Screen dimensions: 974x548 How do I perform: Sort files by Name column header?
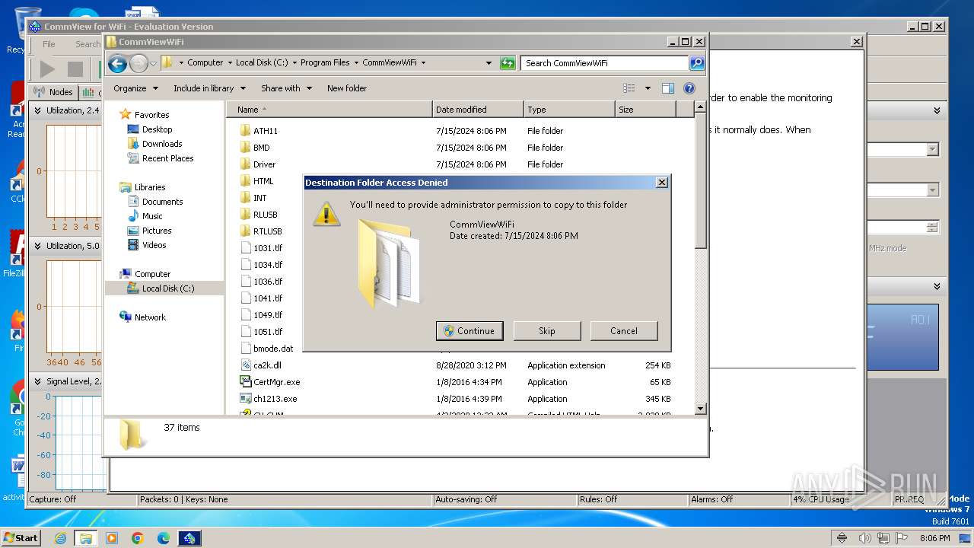[x=329, y=110]
